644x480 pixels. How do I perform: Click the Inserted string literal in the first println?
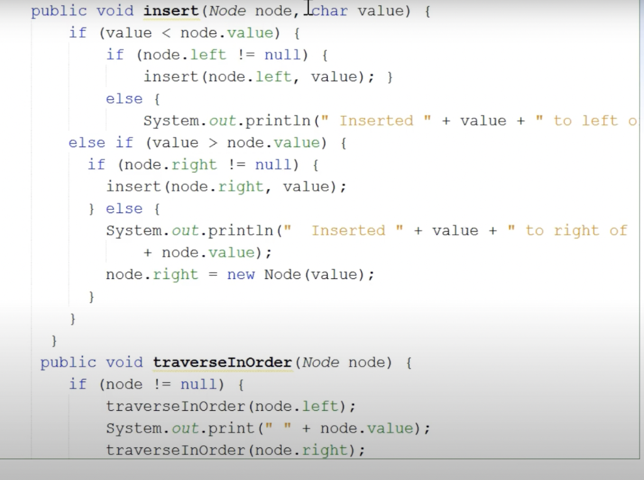[x=376, y=121]
